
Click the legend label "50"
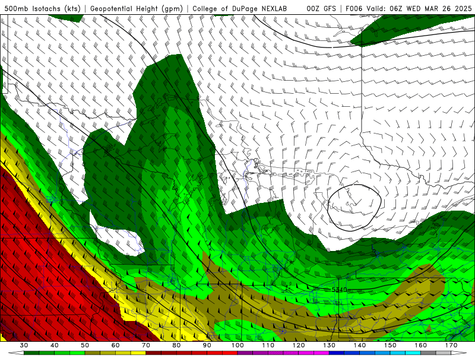point(85,345)
